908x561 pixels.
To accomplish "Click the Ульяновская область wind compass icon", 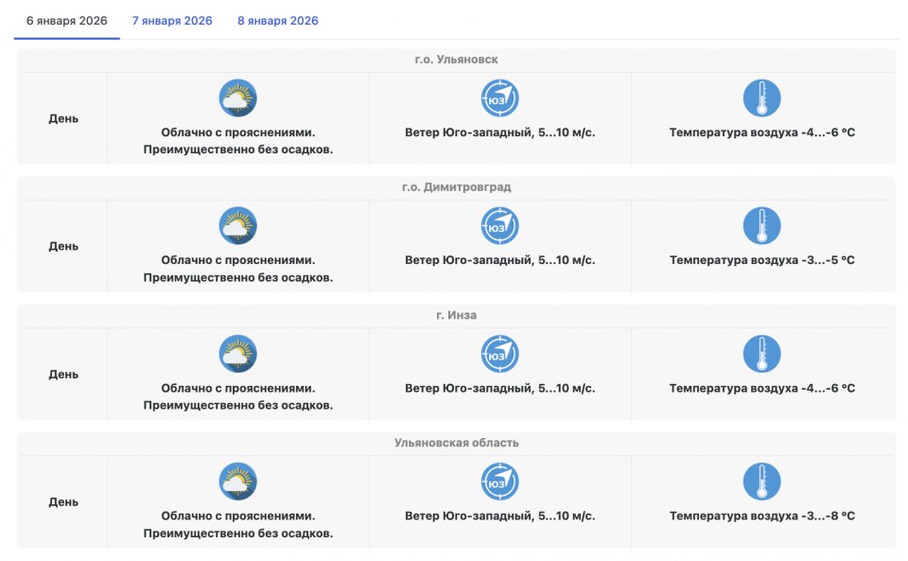I will [499, 482].
